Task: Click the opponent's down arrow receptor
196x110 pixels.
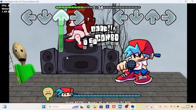Action: 45,17
